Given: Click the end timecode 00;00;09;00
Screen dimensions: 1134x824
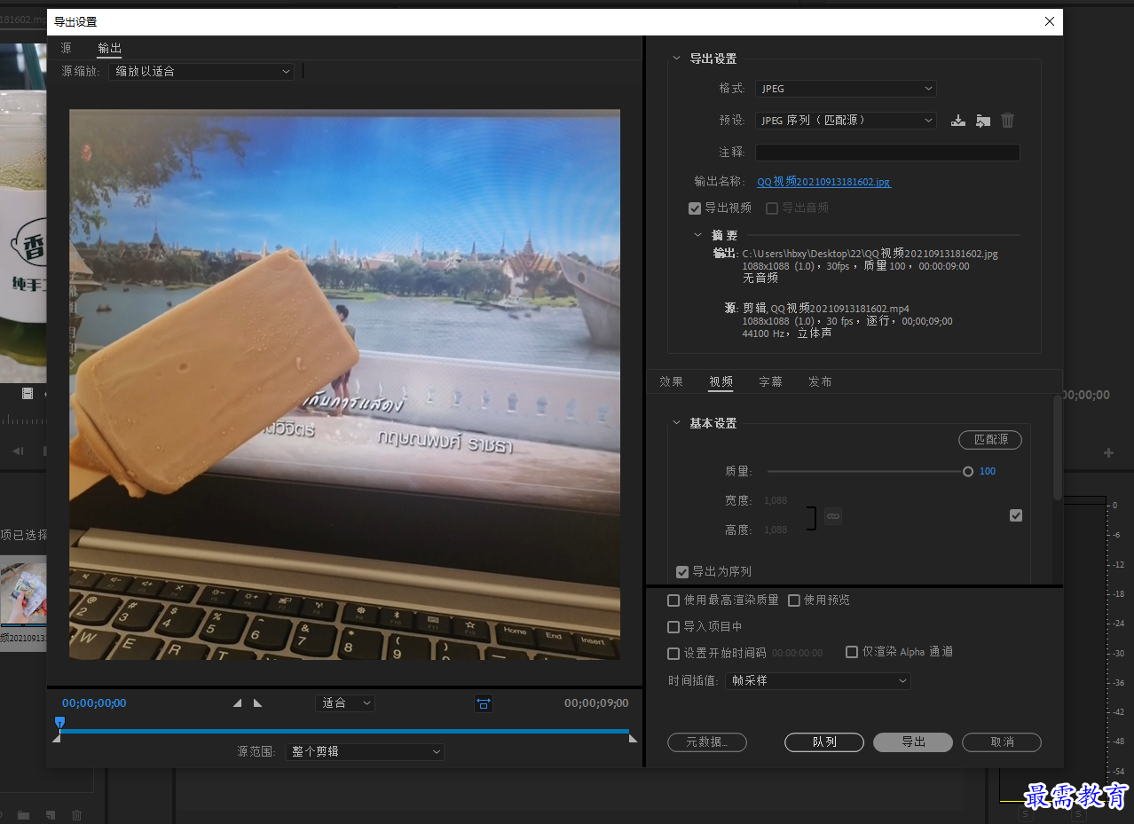Looking at the screenshot, I should (x=596, y=703).
